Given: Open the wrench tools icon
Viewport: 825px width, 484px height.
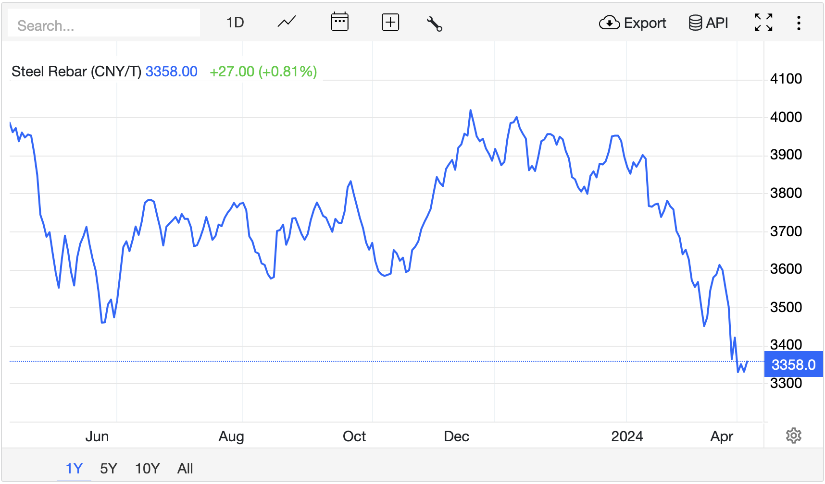Looking at the screenshot, I should click(x=434, y=23).
